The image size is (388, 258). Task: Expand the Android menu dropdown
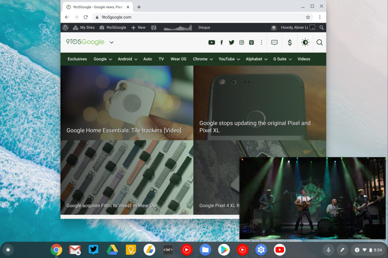pyautogui.click(x=136, y=59)
